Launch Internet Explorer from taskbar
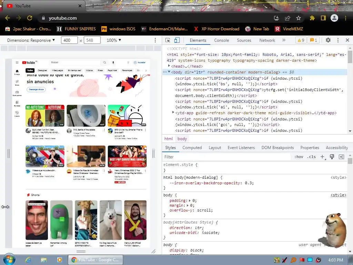This screenshot has width=353, height=265. (28, 260)
